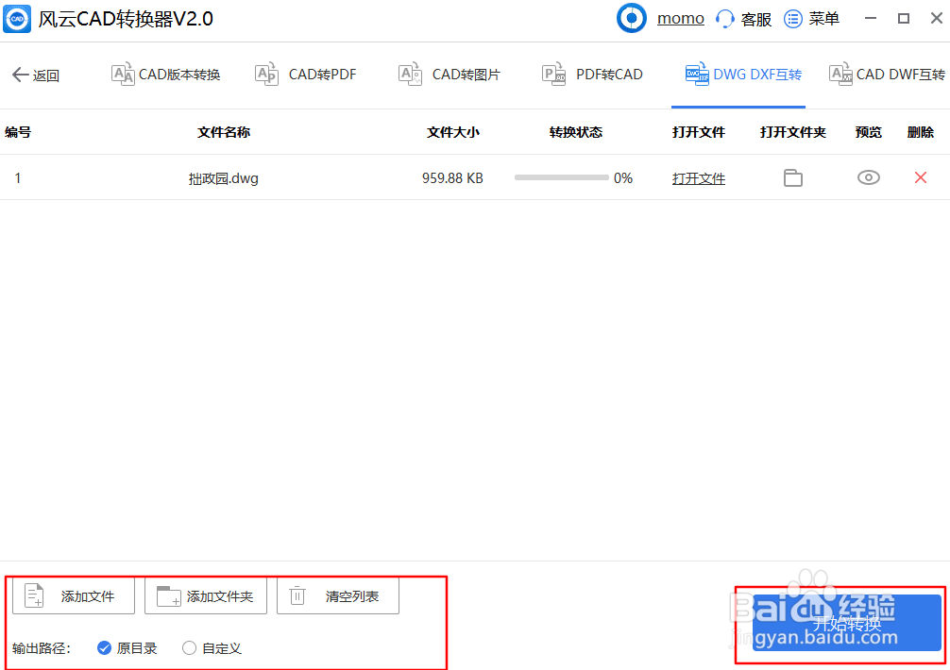Select the CAD转图片 feature
950x670 pixels.
click(448, 74)
